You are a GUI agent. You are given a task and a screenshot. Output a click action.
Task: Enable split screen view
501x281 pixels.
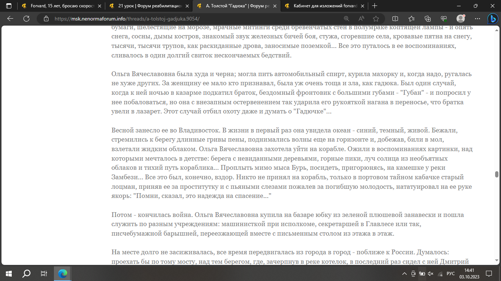395,19
